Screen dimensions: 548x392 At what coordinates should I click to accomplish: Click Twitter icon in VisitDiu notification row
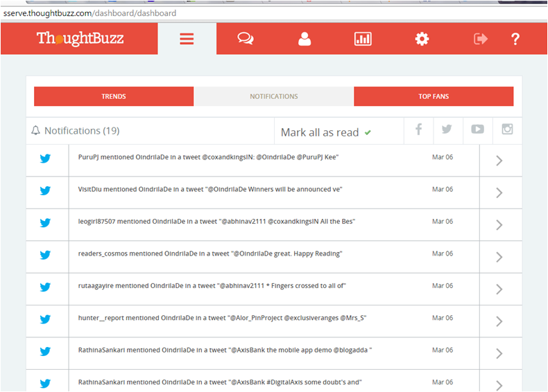pyautogui.click(x=45, y=190)
